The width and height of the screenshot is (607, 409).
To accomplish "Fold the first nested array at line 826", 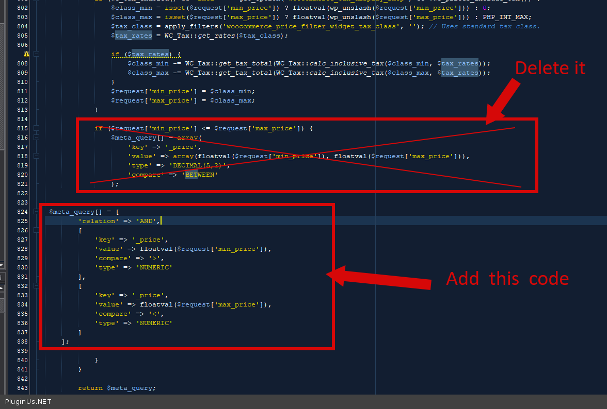I will point(37,230).
